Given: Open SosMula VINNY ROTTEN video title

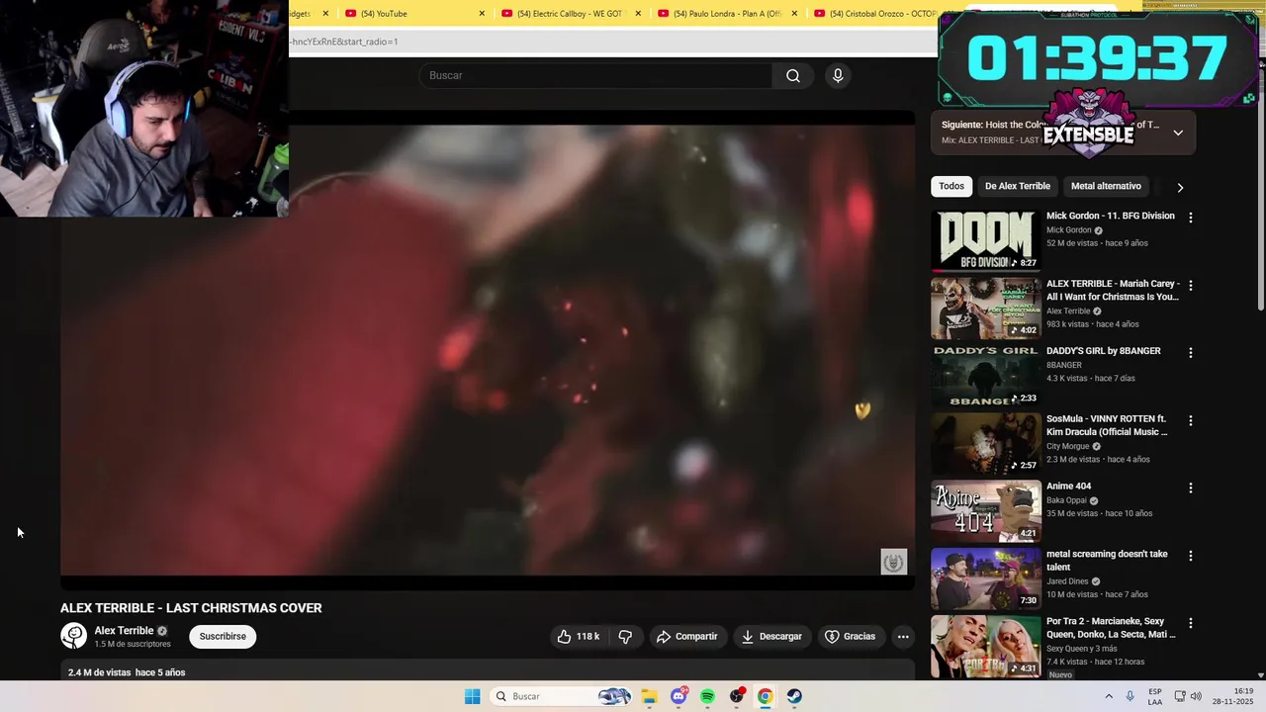Looking at the screenshot, I should [x=1107, y=425].
